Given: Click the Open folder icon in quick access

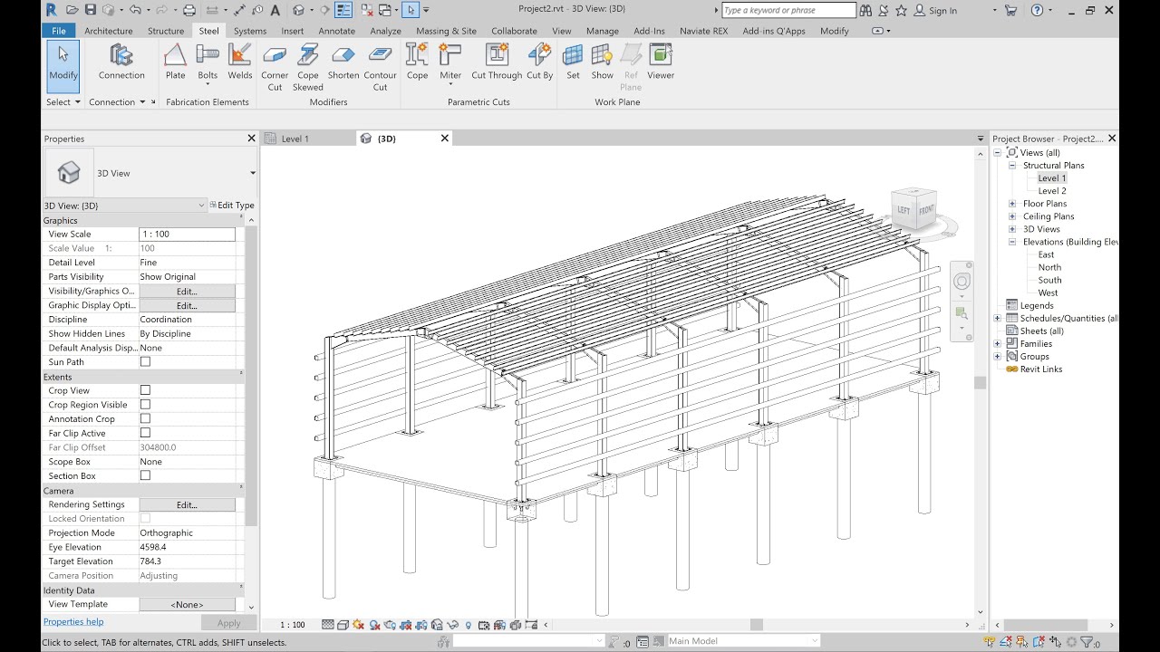Looking at the screenshot, I should tap(71, 10).
